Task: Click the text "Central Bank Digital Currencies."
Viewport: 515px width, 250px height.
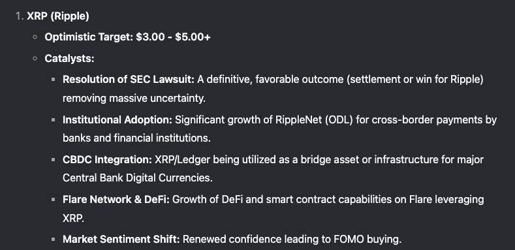Action: pyautogui.click(x=138, y=178)
